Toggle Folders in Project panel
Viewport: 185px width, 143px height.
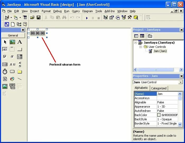(150, 36)
